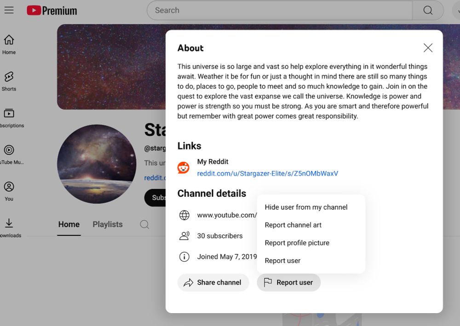The height and width of the screenshot is (326, 460).
Task: Close the About dialog
Action: [428, 48]
